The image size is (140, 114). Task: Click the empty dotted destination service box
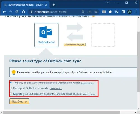click(103, 35)
